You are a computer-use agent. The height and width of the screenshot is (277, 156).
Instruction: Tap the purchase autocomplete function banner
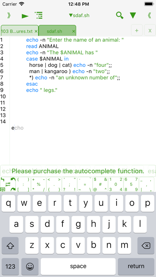point(78,171)
